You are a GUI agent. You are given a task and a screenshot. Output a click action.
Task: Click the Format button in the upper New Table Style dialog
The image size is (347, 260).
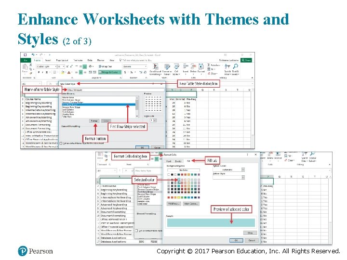(x=94, y=121)
